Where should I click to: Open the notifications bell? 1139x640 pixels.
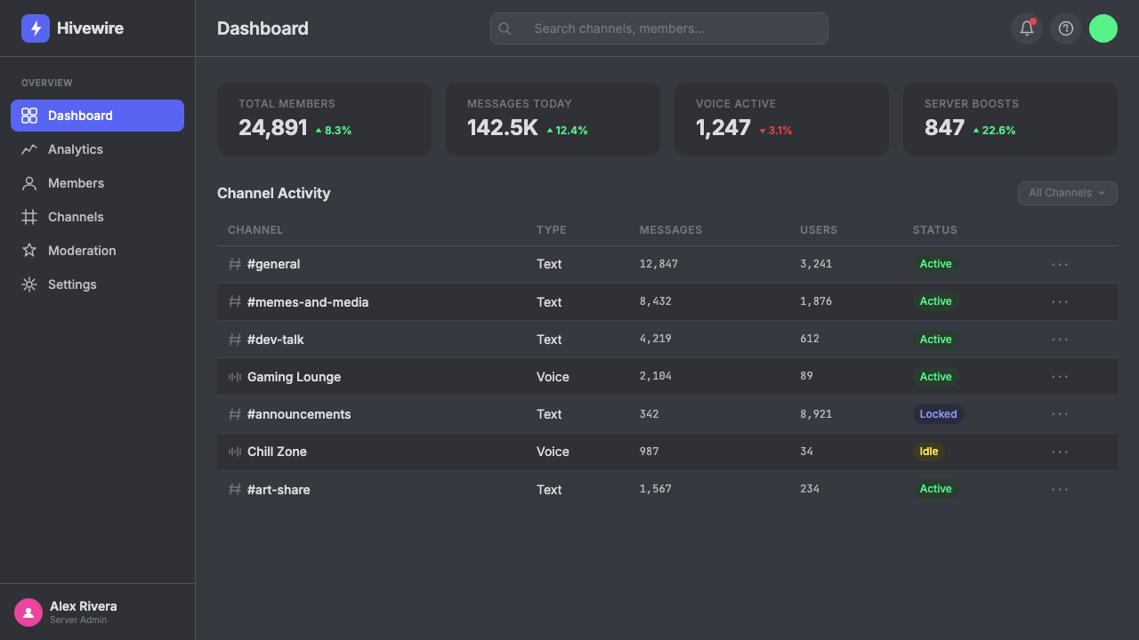pos(1027,28)
